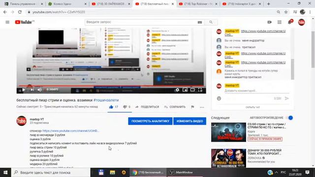Click the РУС input language indicator
This screenshot has height=177, width=315.
[x=283, y=173]
